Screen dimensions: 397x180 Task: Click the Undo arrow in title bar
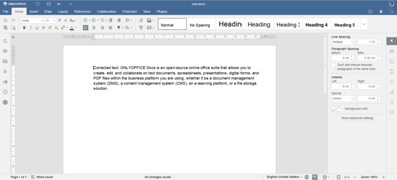pos(59,4)
